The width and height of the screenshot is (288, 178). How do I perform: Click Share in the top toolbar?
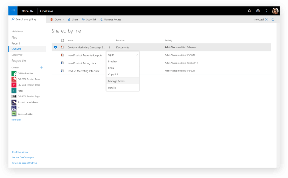(x=73, y=19)
